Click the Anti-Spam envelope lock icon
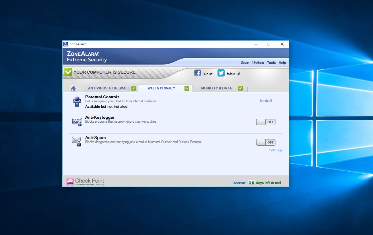The height and width of the screenshot is (235, 373). click(x=76, y=142)
